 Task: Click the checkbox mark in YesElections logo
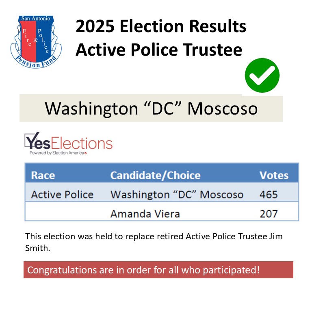pos(32,140)
